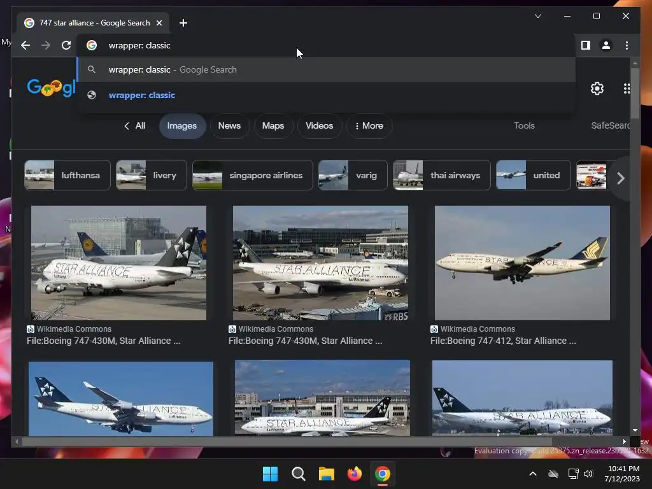Open first Lufthansa Star Alliance 747 image
This screenshot has height=489, width=652.
(x=118, y=263)
